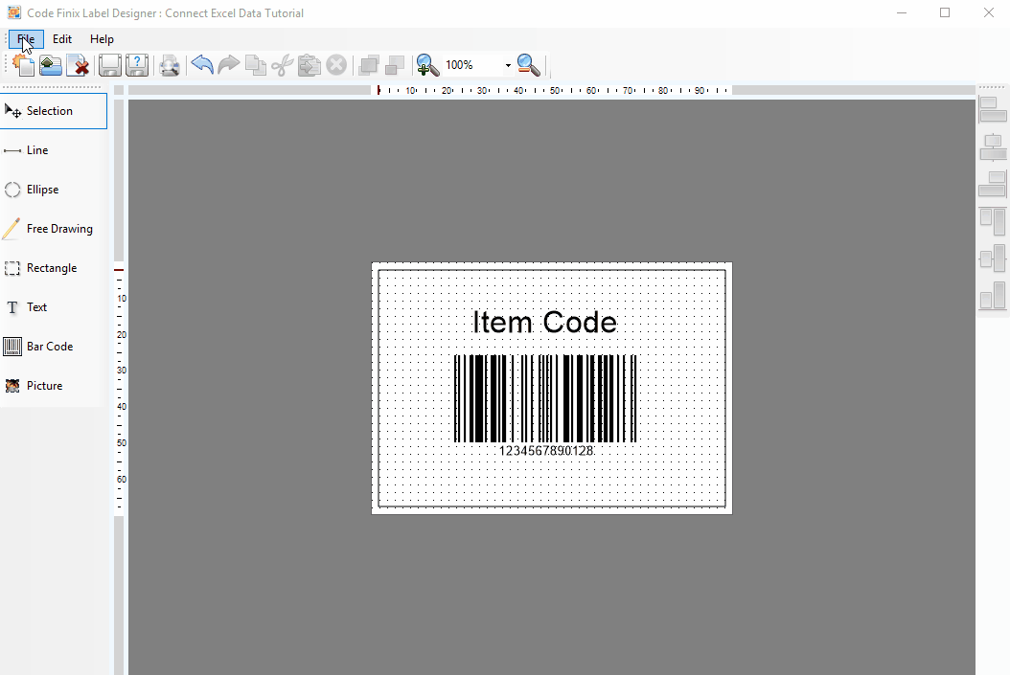Open the zoom percentage dropdown arrow
Viewport: 1010px width, 675px height.
(x=508, y=65)
